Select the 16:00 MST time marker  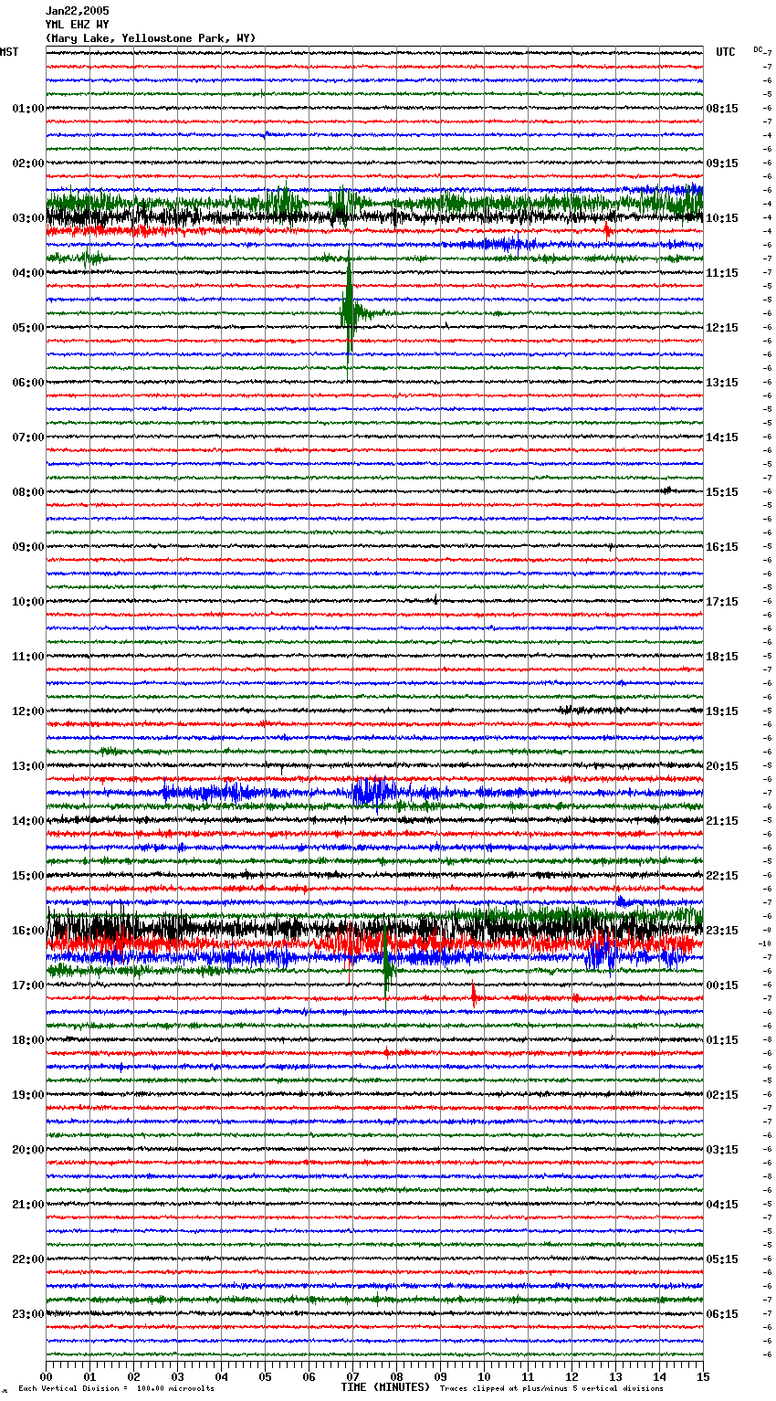click(x=27, y=931)
